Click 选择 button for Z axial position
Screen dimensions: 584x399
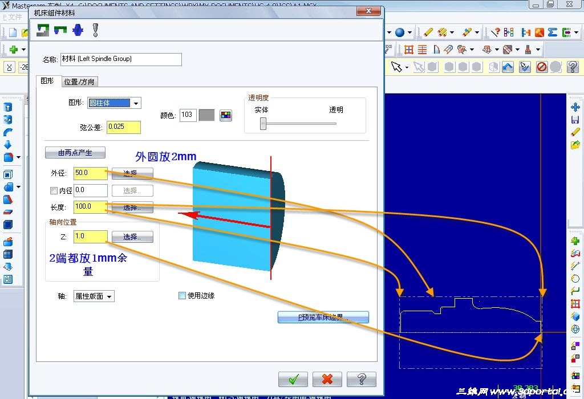(x=132, y=237)
